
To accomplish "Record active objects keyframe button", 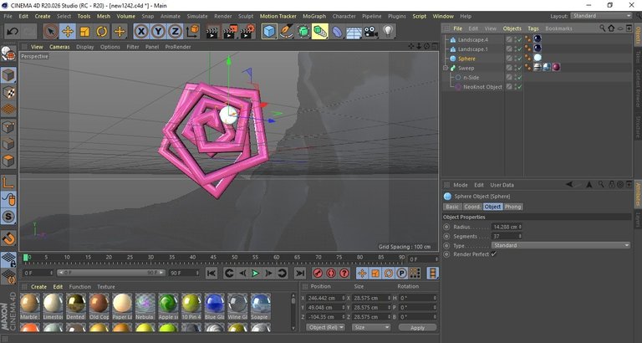I will (318, 273).
